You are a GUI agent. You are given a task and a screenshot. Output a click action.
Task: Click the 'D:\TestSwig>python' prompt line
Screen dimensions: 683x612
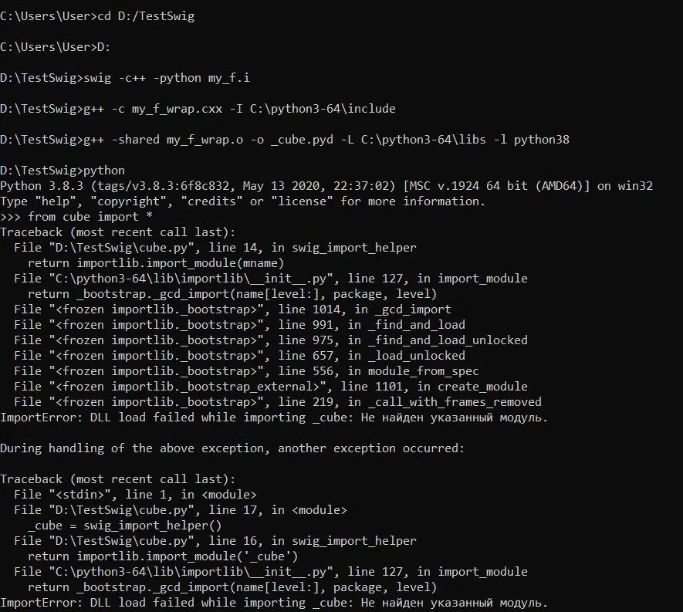coord(63,171)
